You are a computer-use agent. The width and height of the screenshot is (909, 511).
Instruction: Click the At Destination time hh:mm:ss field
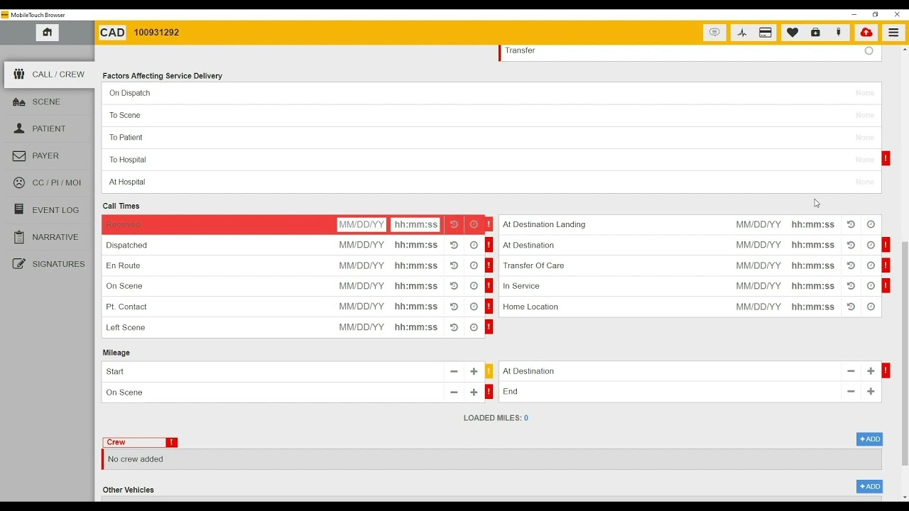[x=812, y=245]
